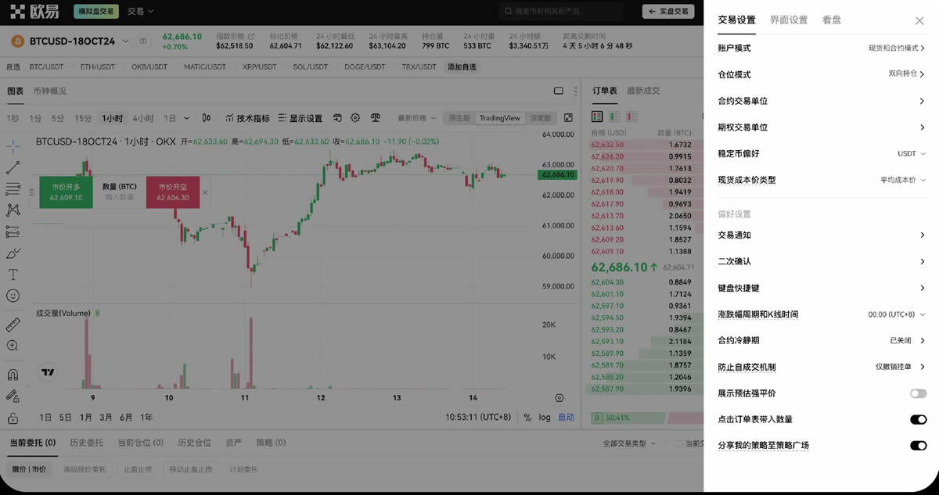Click the 数量 (BTC) quantity input
This screenshot has height=495, width=939.
pyautogui.click(x=120, y=198)
